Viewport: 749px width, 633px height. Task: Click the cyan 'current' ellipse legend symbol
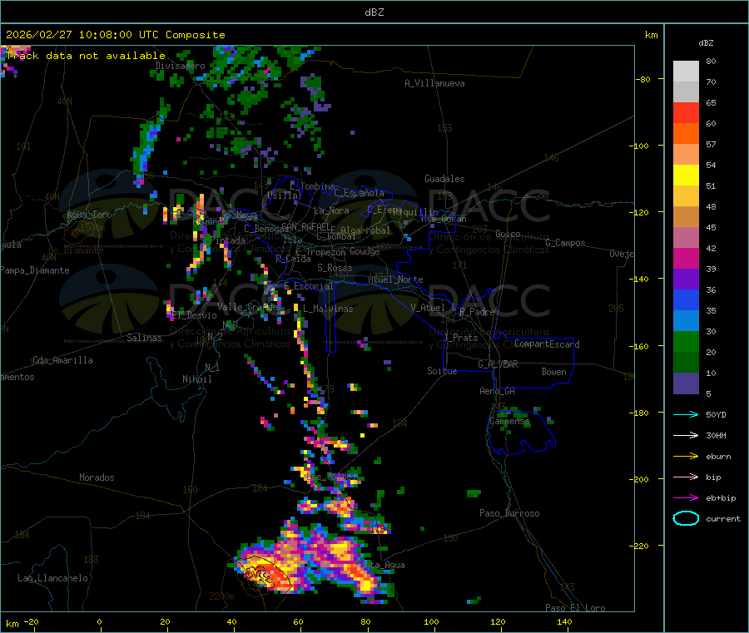coord(686,518)
